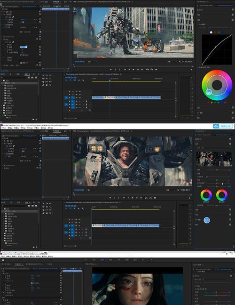Select pen mask tool under Opacity in top Effect Controls
This screenshot has height=305, width=235.
click(x=13, y=17)
